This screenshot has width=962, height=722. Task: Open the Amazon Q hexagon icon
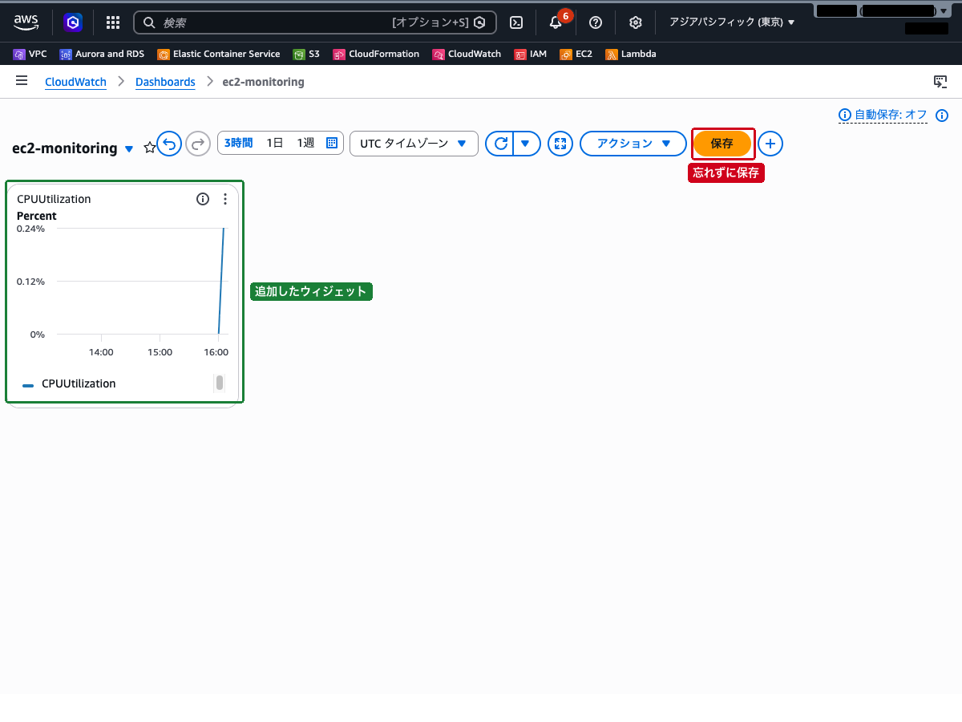73,22
